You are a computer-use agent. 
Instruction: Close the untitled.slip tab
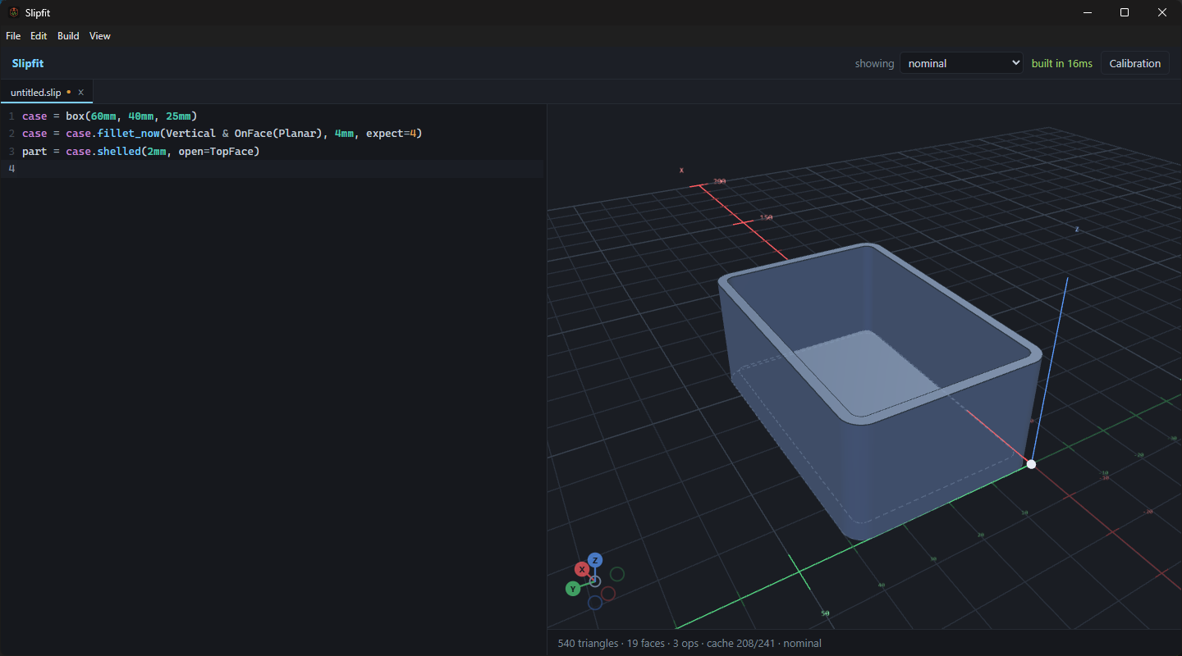coord(80,92)
